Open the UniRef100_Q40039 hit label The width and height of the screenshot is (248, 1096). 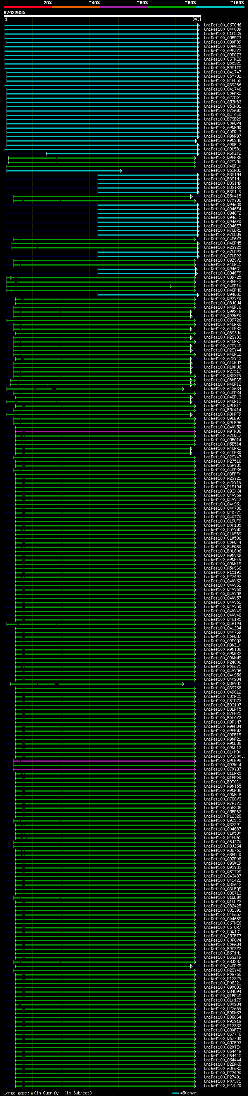(222, 30)
